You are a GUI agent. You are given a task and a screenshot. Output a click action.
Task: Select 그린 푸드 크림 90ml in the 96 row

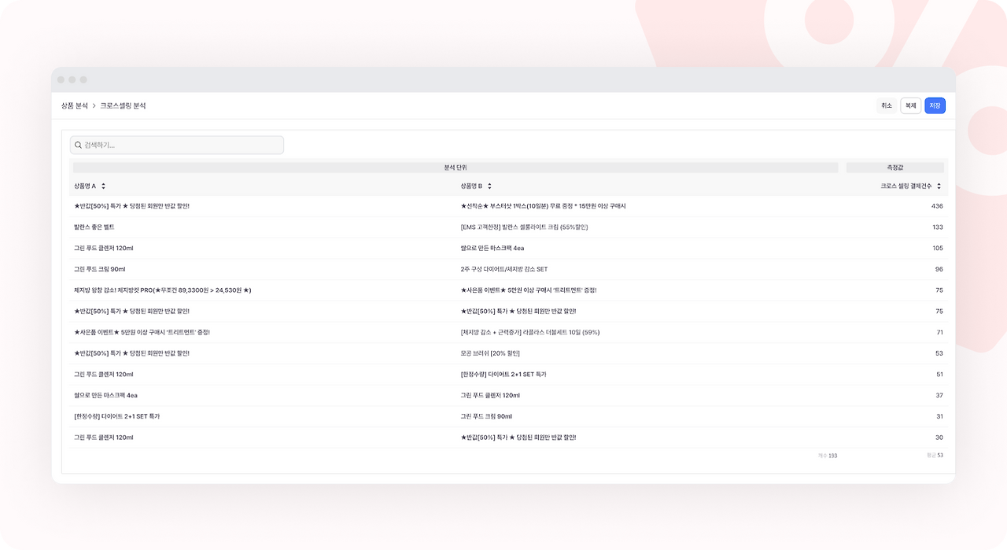(100, 269)
